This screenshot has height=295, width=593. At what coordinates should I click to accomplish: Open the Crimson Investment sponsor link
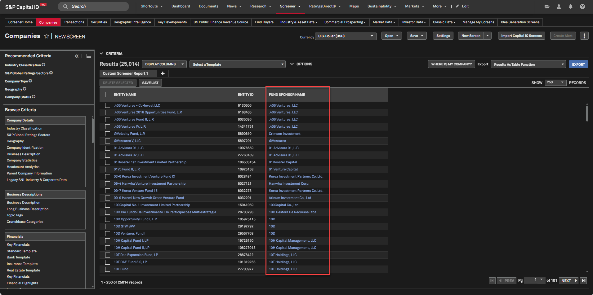click(x=284, y=134)
